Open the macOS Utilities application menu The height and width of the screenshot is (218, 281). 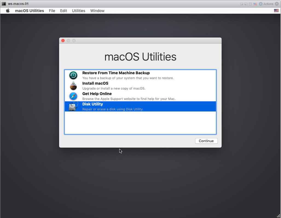[x=29, y=11]
